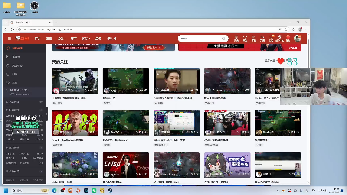Screen dimensions: 347x195
Task: Open the browser tab list chevron
Action: (6, 22)
